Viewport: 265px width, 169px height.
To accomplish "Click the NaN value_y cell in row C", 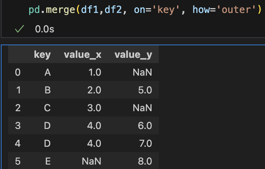I will 142,108.
